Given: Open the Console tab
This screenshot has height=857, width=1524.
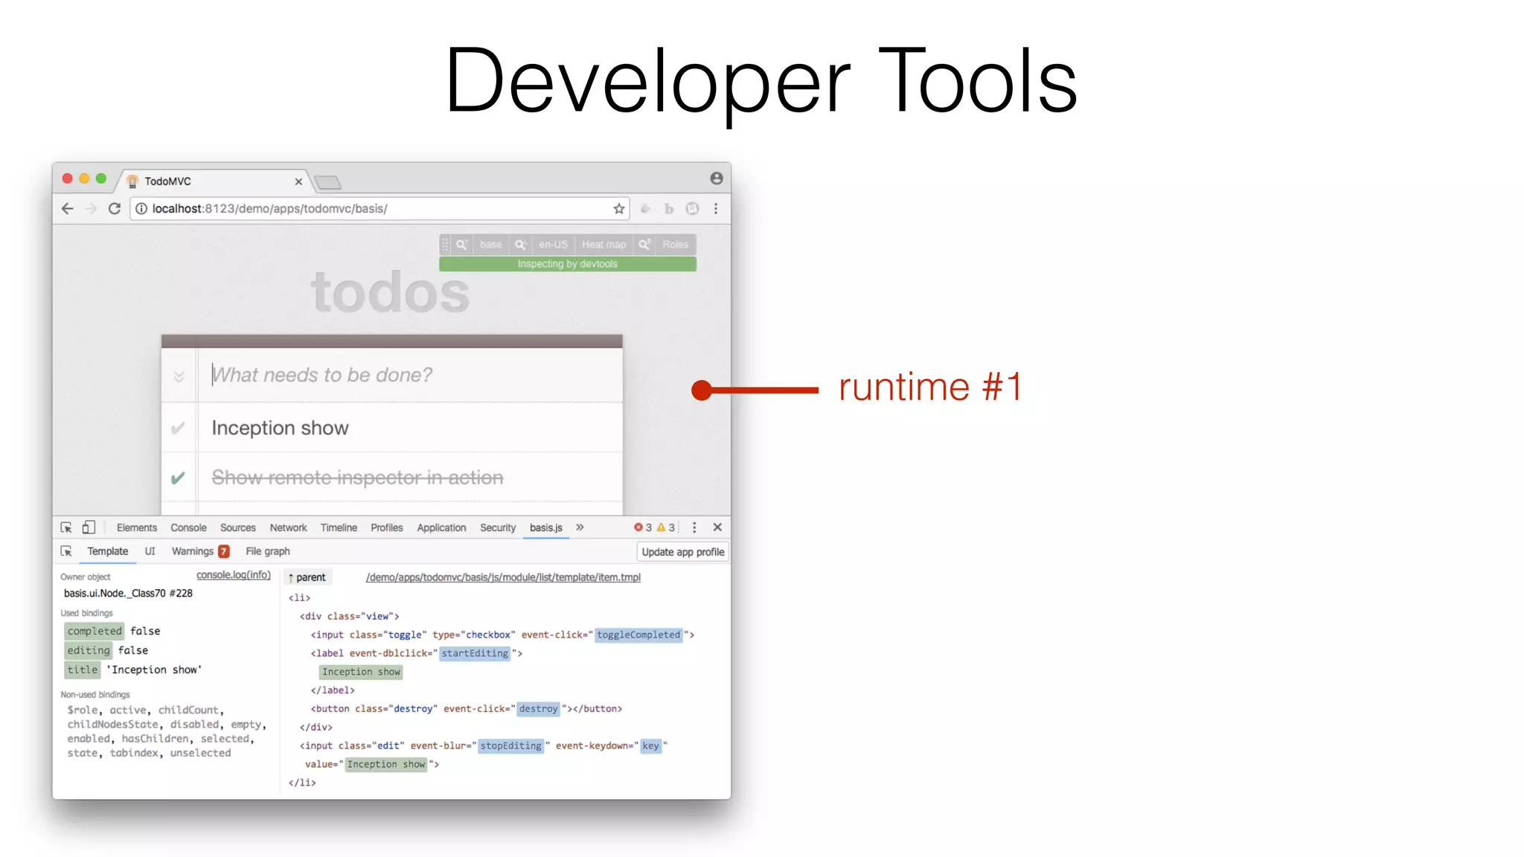Looking at the screenshot, I should (188, 527).
